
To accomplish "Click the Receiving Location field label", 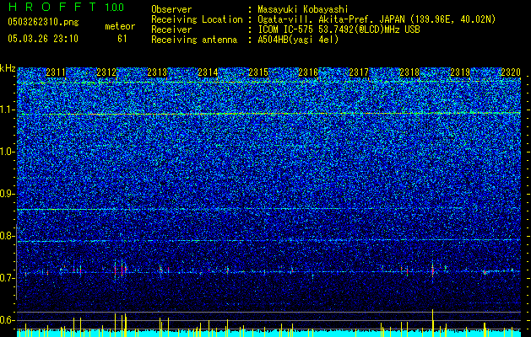I will pyautogui.click(x=197, y=19).
